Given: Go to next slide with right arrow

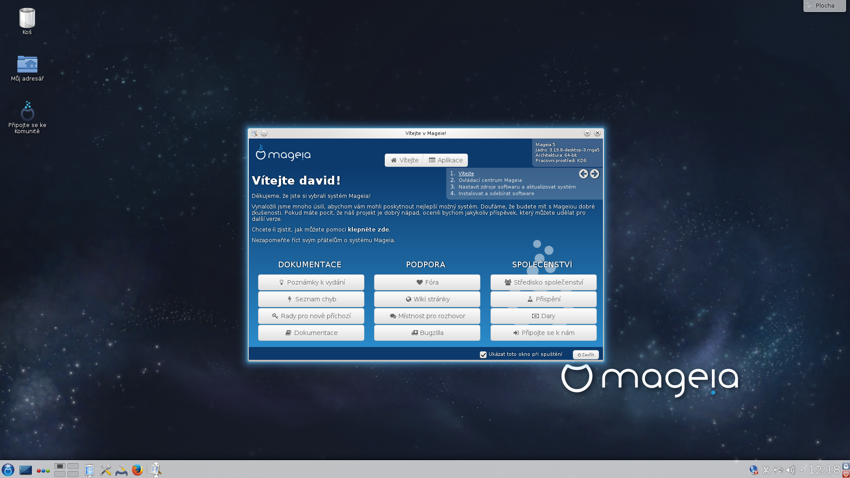Looking at the screenshot, I should [595, 174].
